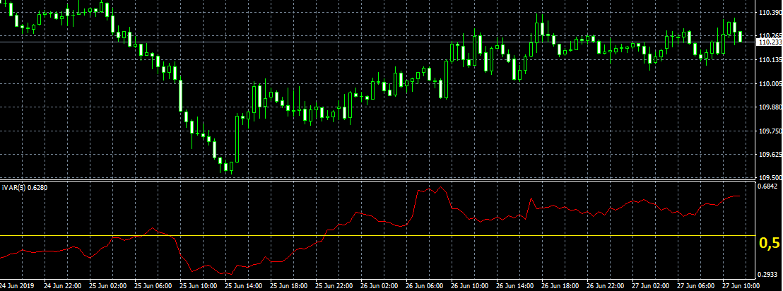This screenshot has height=291, width=783.
Task: Click the 109.500 price scale label
Action: (768, 178)
